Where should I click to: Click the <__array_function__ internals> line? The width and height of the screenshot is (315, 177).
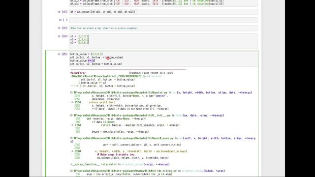point(120,164)
